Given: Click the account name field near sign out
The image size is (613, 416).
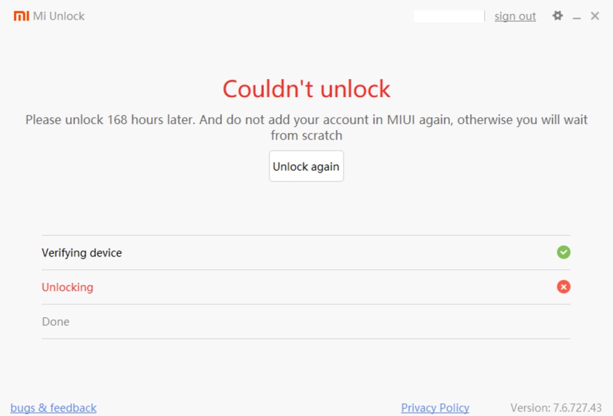Looking at the screenshot, I should [x=448, y=16].
